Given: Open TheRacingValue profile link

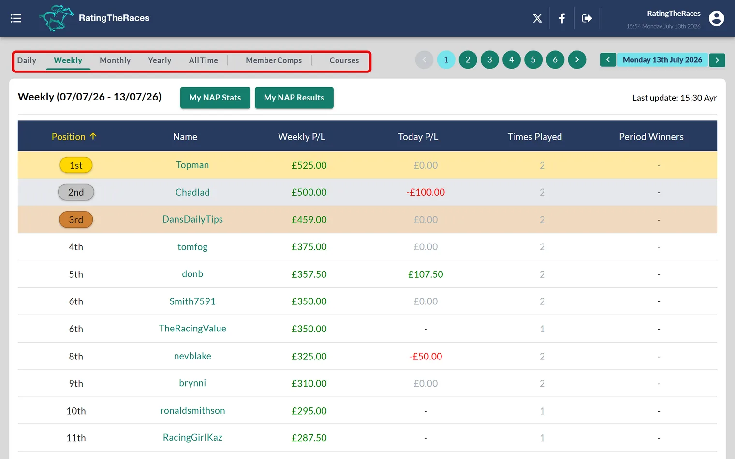Looking at the screenshot, I should (x=192, y=329).
